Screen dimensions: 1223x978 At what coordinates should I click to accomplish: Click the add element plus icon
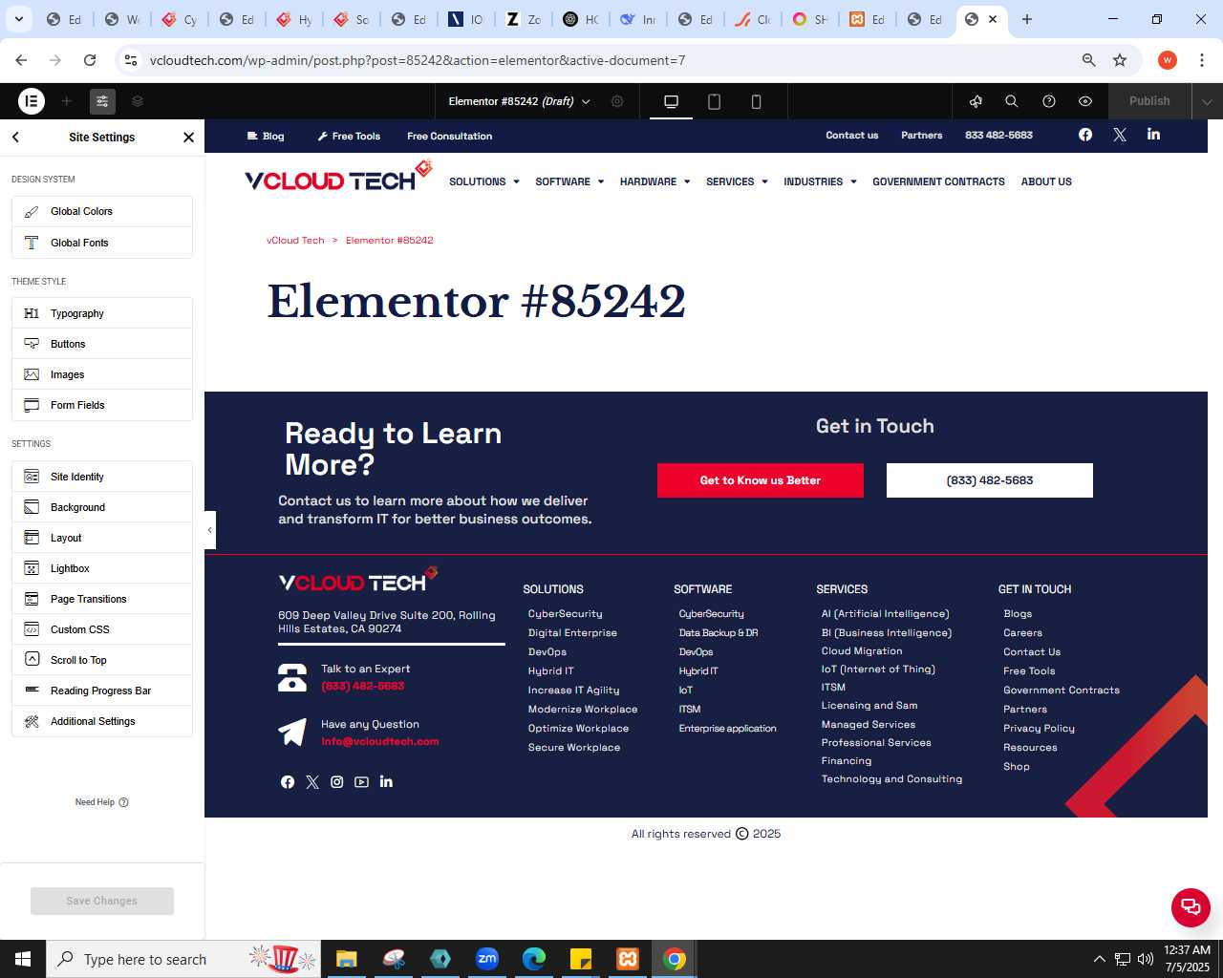(x=67, y=100)
